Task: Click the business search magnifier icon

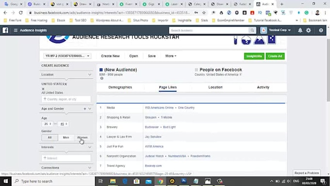Action: click(252, 30)
